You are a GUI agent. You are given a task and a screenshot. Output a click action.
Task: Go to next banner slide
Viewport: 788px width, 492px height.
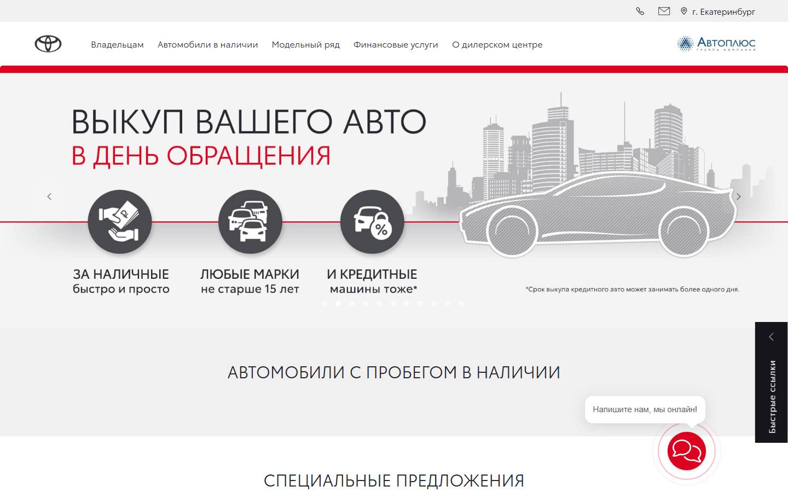[738, 196]
